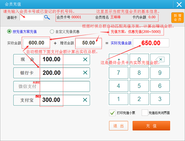Clear the 银行卡 amount with its X icon
Screen dimensions: 185x141
coord(85,73)
